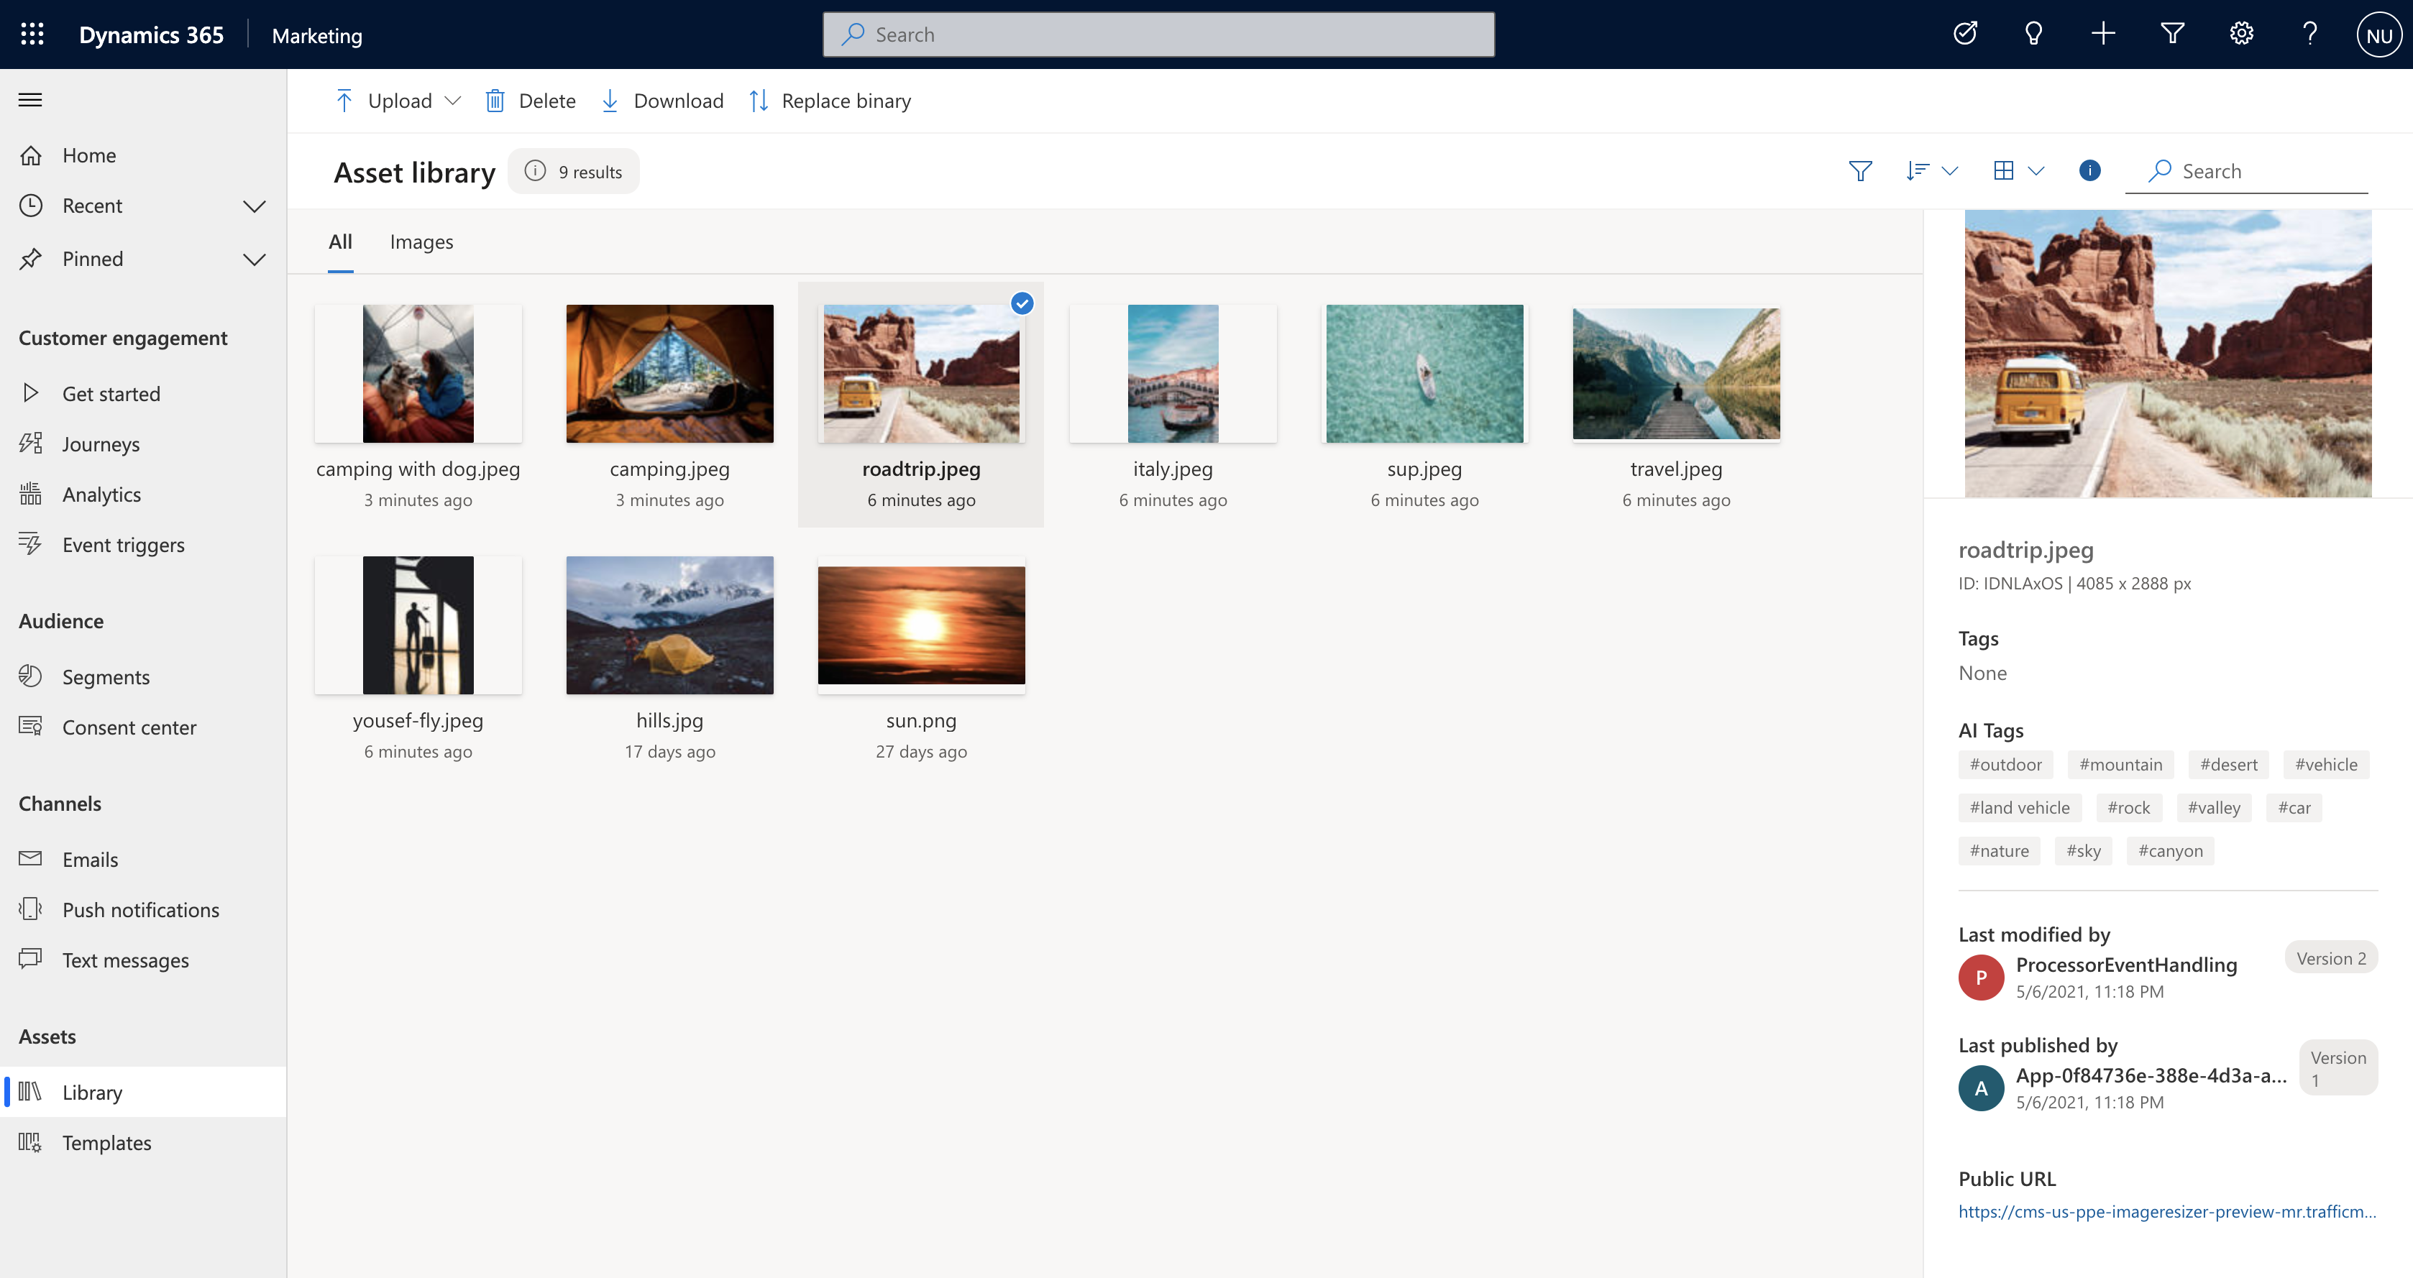2413x1278 pixels.
Task: Click the Segments icon
Action: click(x=30, y=676)
